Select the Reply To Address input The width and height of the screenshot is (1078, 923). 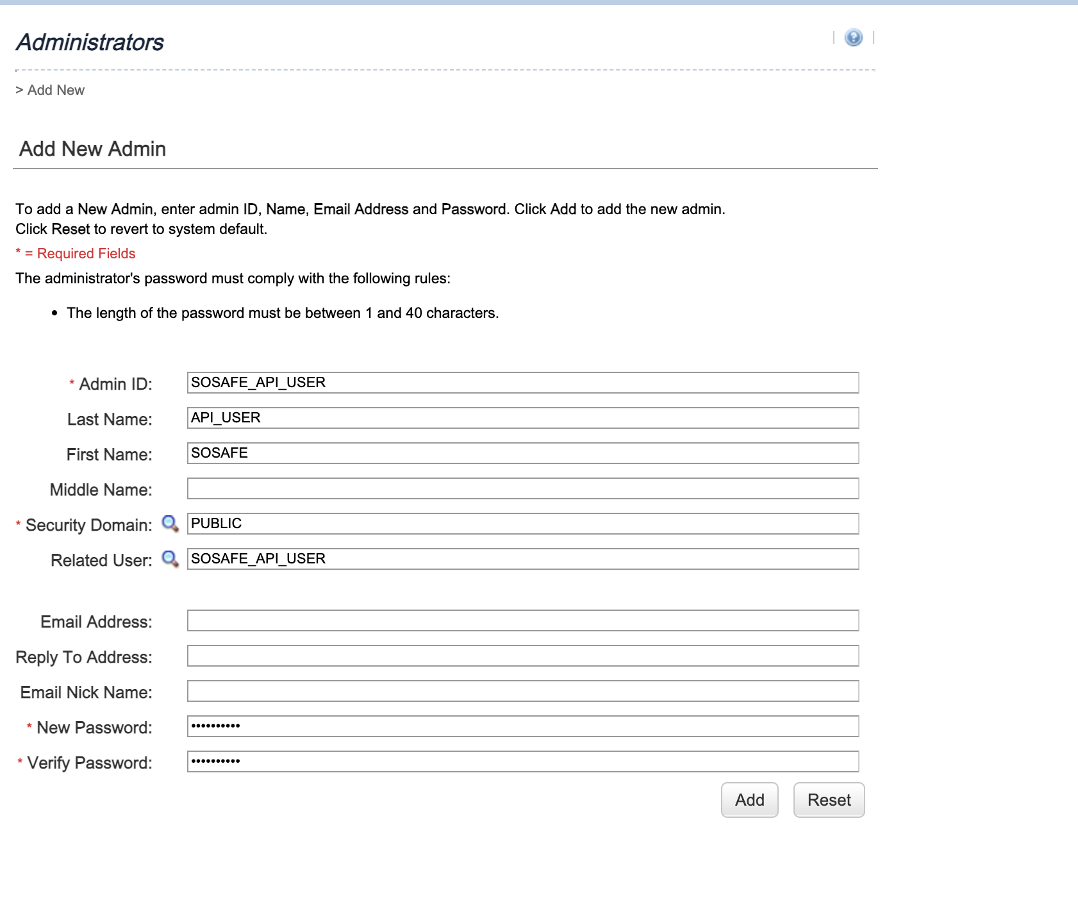click(x=522, y=656)
